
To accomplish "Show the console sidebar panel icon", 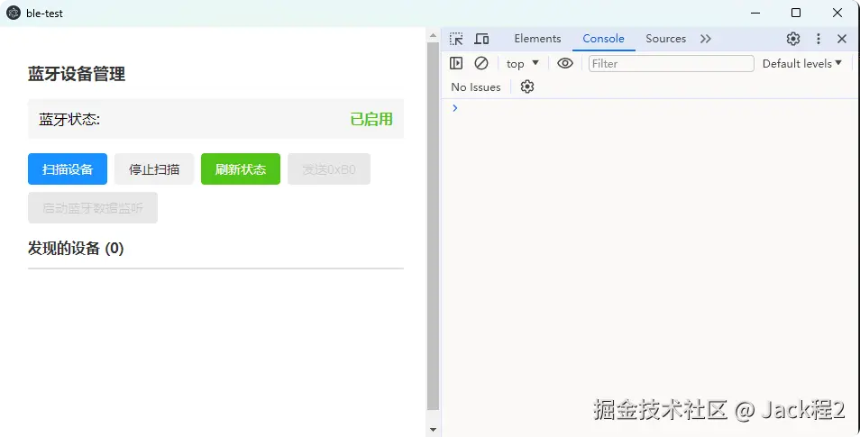I will click(x=456, y=63).
